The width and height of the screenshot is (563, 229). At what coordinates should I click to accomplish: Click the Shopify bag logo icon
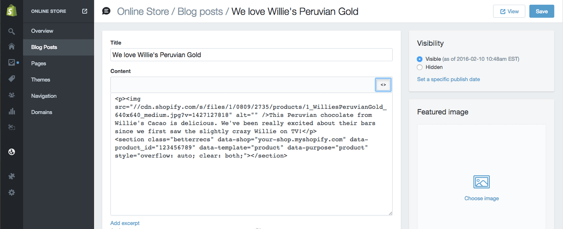click(11, 11)
